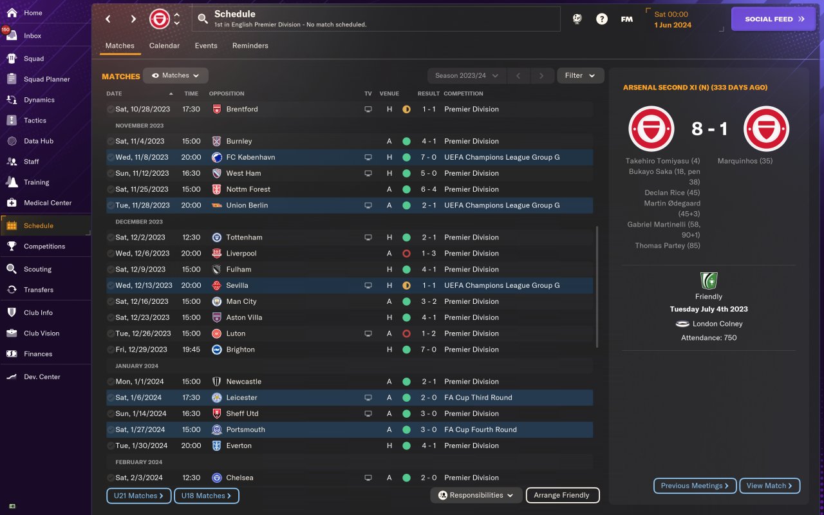This screenshot has height=515, width=824.
Task: Toggle the checkmark on the Tottenham row
Action: pos(111,238)
